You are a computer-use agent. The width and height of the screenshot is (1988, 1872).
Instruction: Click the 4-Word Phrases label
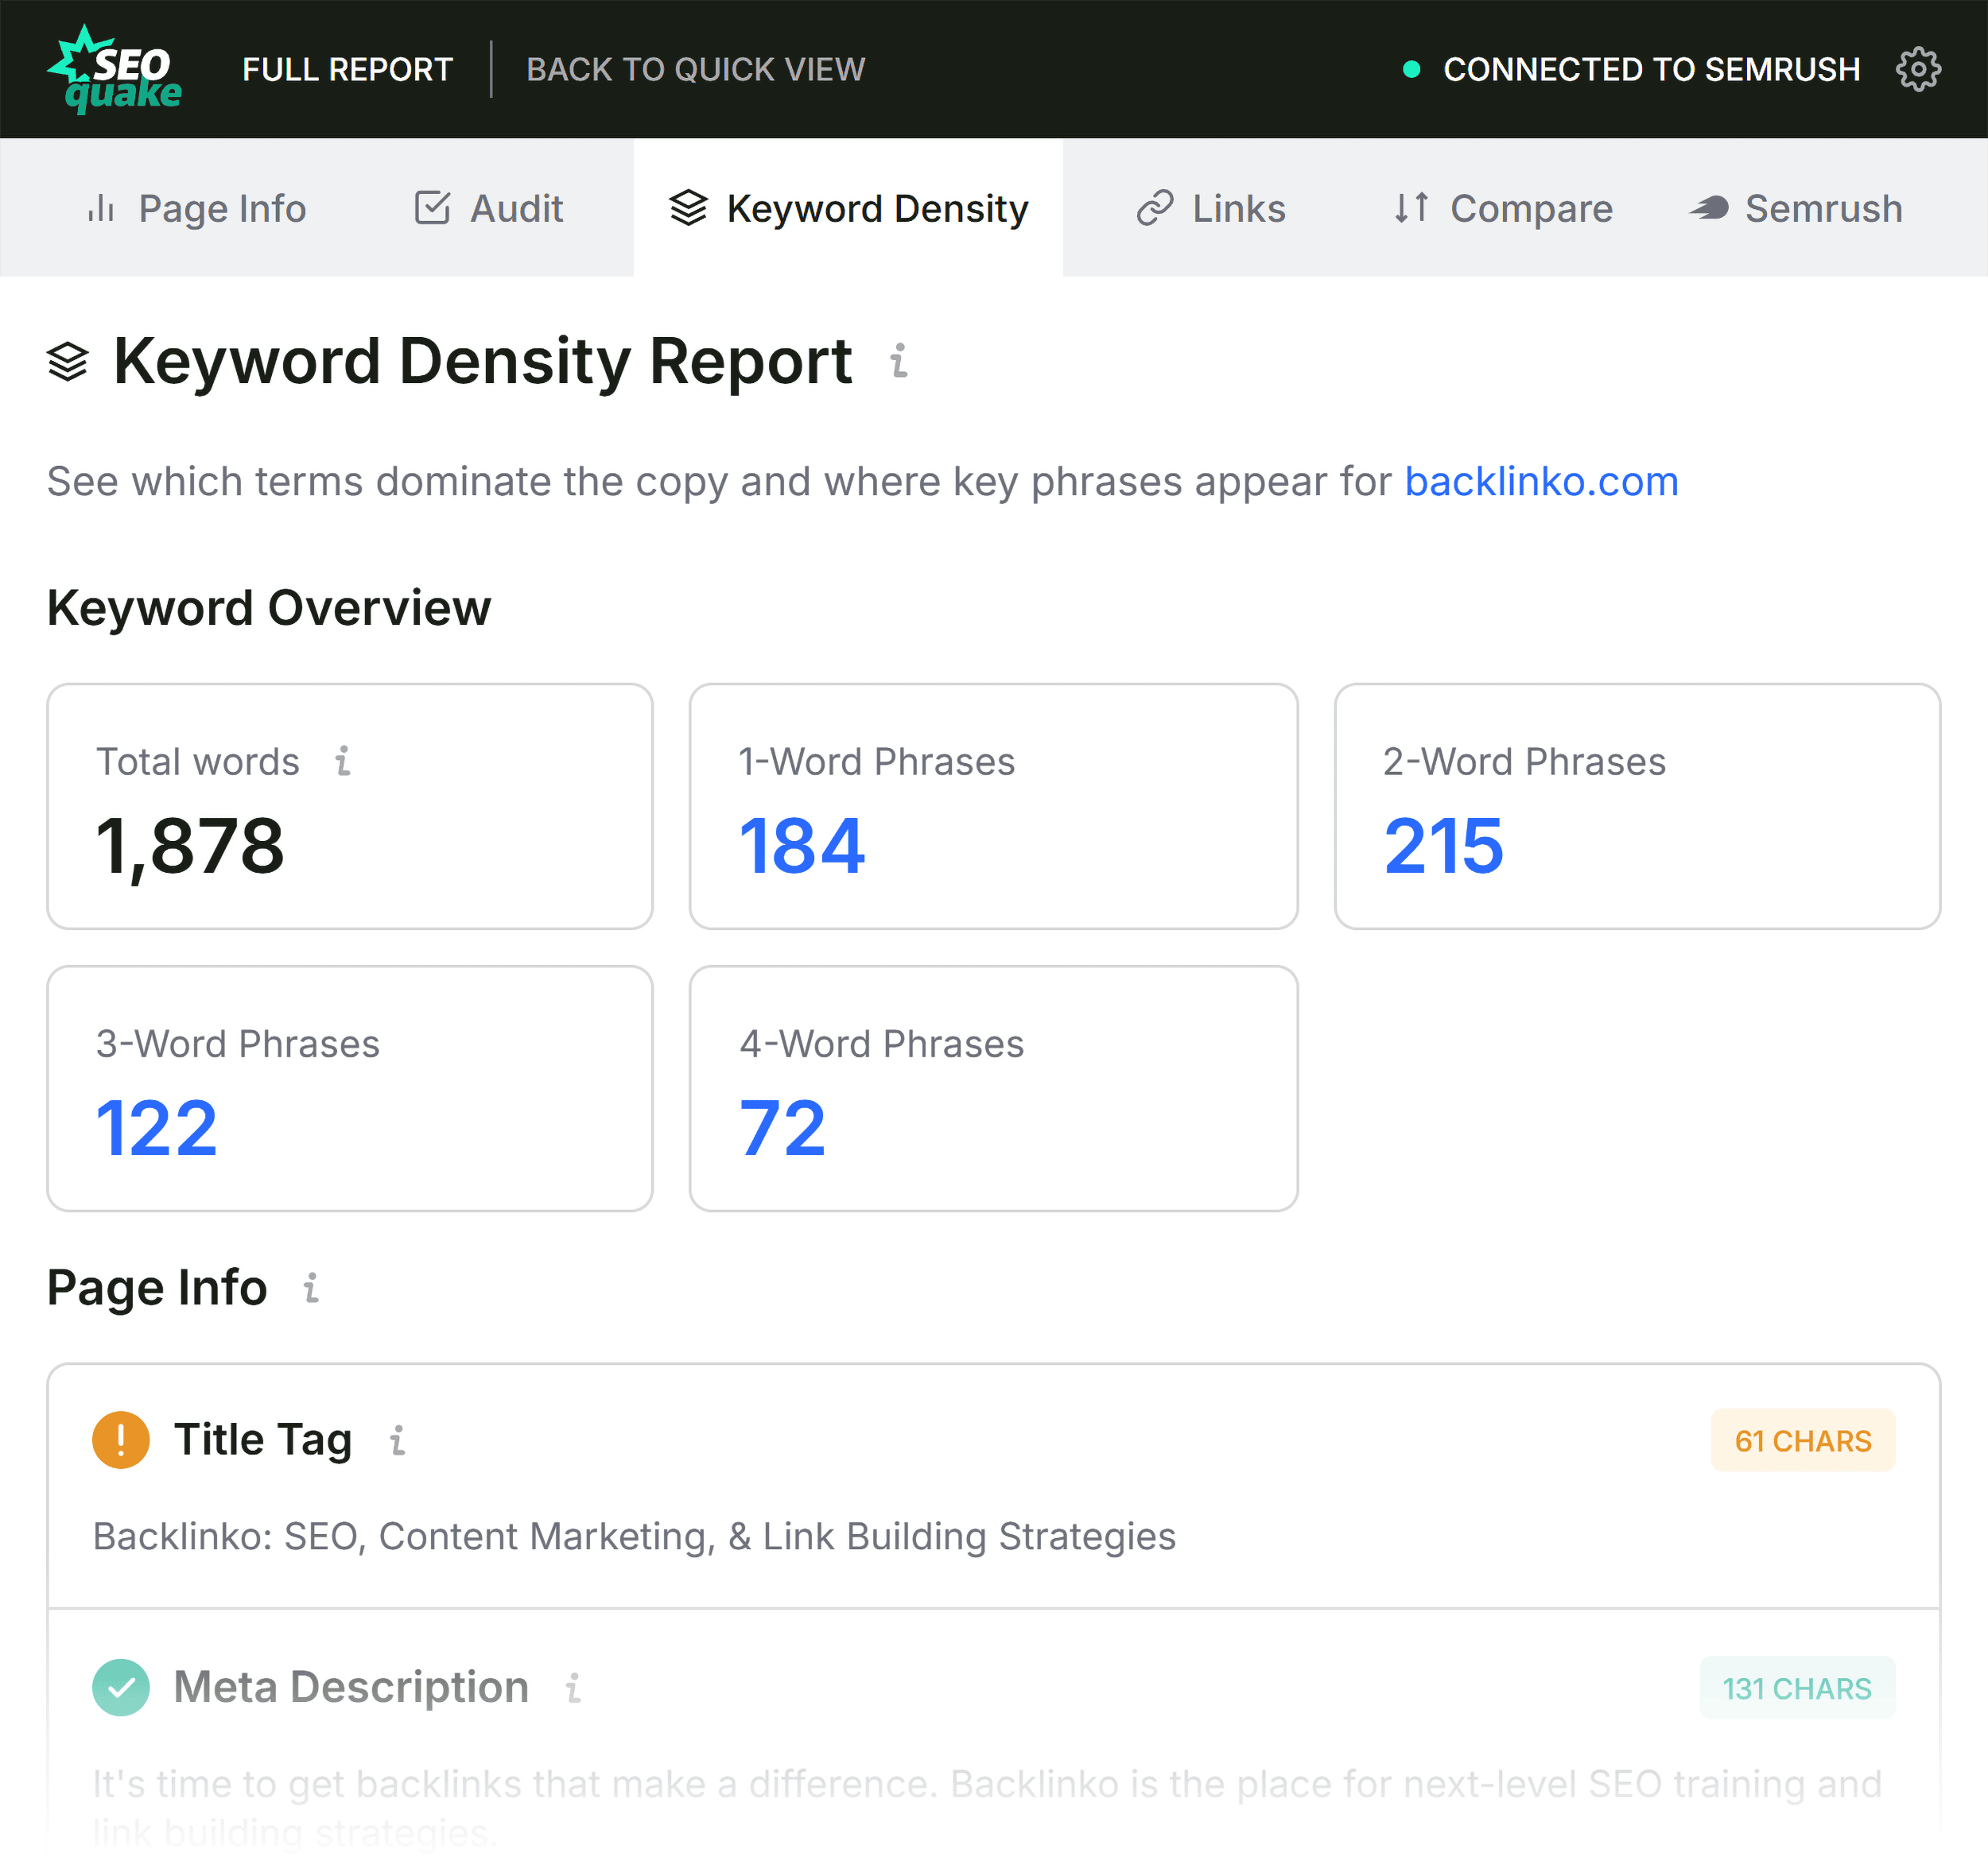pos(881,1044)
